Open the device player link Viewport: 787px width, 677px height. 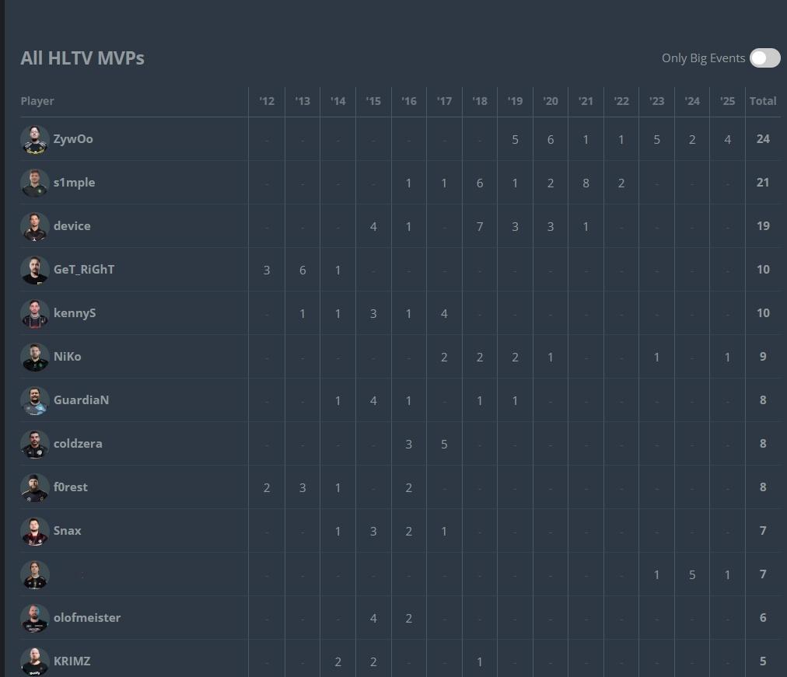[x=72, y=226]
